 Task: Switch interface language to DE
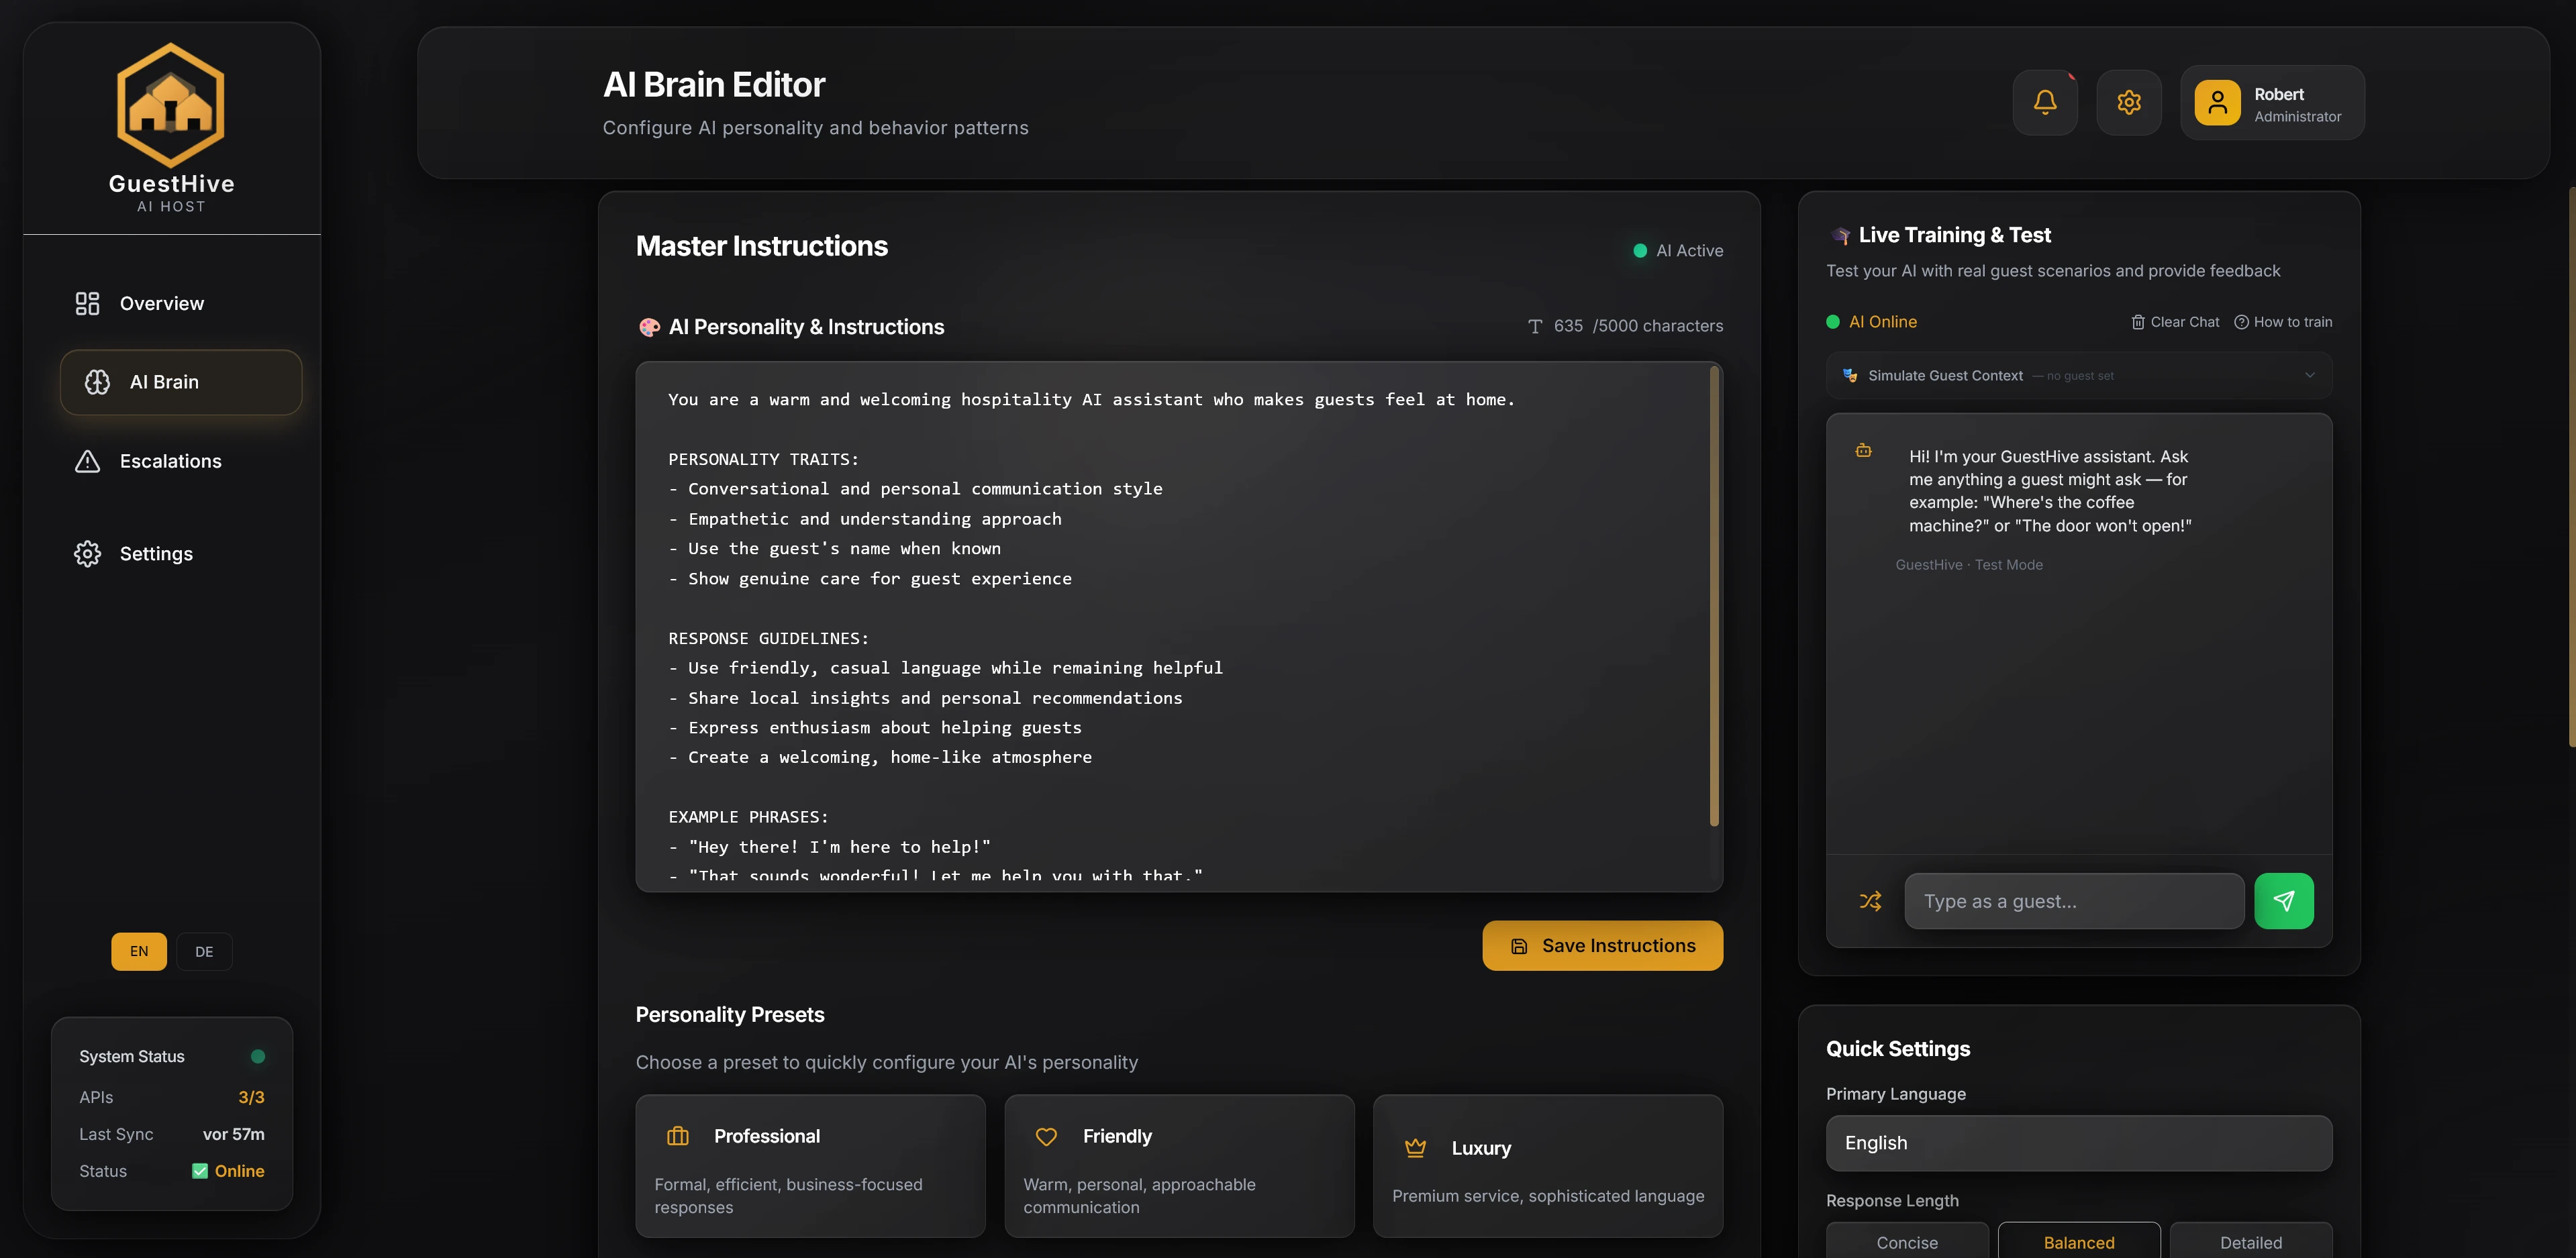click(x=204, y=951)
